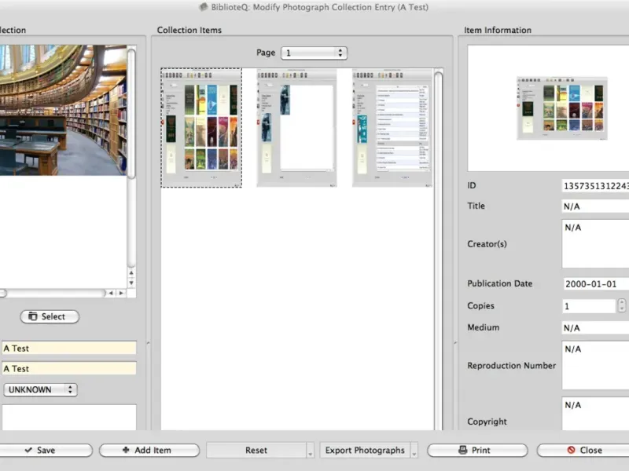Close the collection entry window
The width and height of the screenshot is (629, 471).
[x=584, y=450]
